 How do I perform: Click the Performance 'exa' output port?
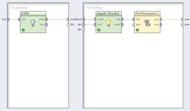point(161,24)
